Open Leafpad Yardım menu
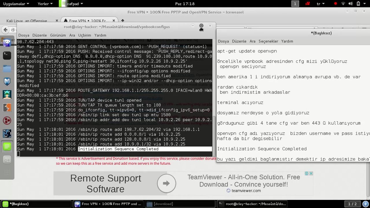The image size is (370, 208). coord(287,41)
